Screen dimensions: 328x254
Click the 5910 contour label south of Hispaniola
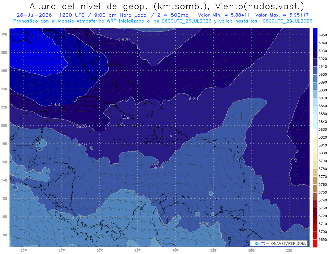pos(158,167)
